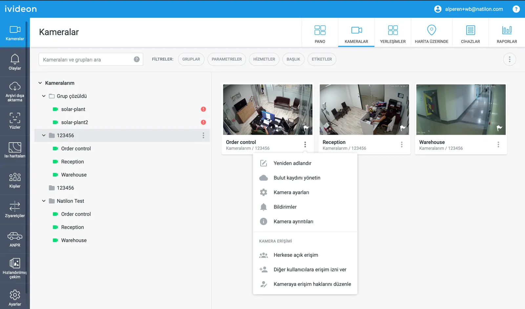The height and width of the screenshot is (309, 525).
Task: Choose Kameraya erişim haklarını düzenle option
Action: (312, 284)
